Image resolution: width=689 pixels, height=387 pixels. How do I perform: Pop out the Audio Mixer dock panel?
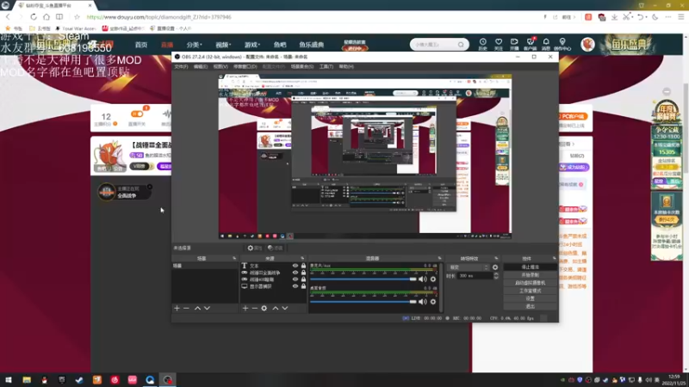coord(439,259)
